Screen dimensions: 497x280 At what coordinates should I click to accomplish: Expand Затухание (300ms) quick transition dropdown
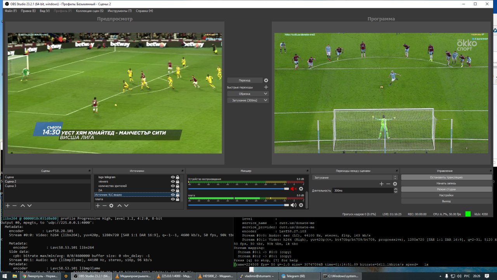[266, 100]
